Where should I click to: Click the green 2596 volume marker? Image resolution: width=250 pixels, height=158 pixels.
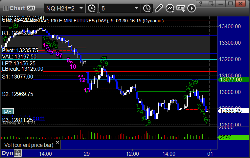(x=233, y=137)
